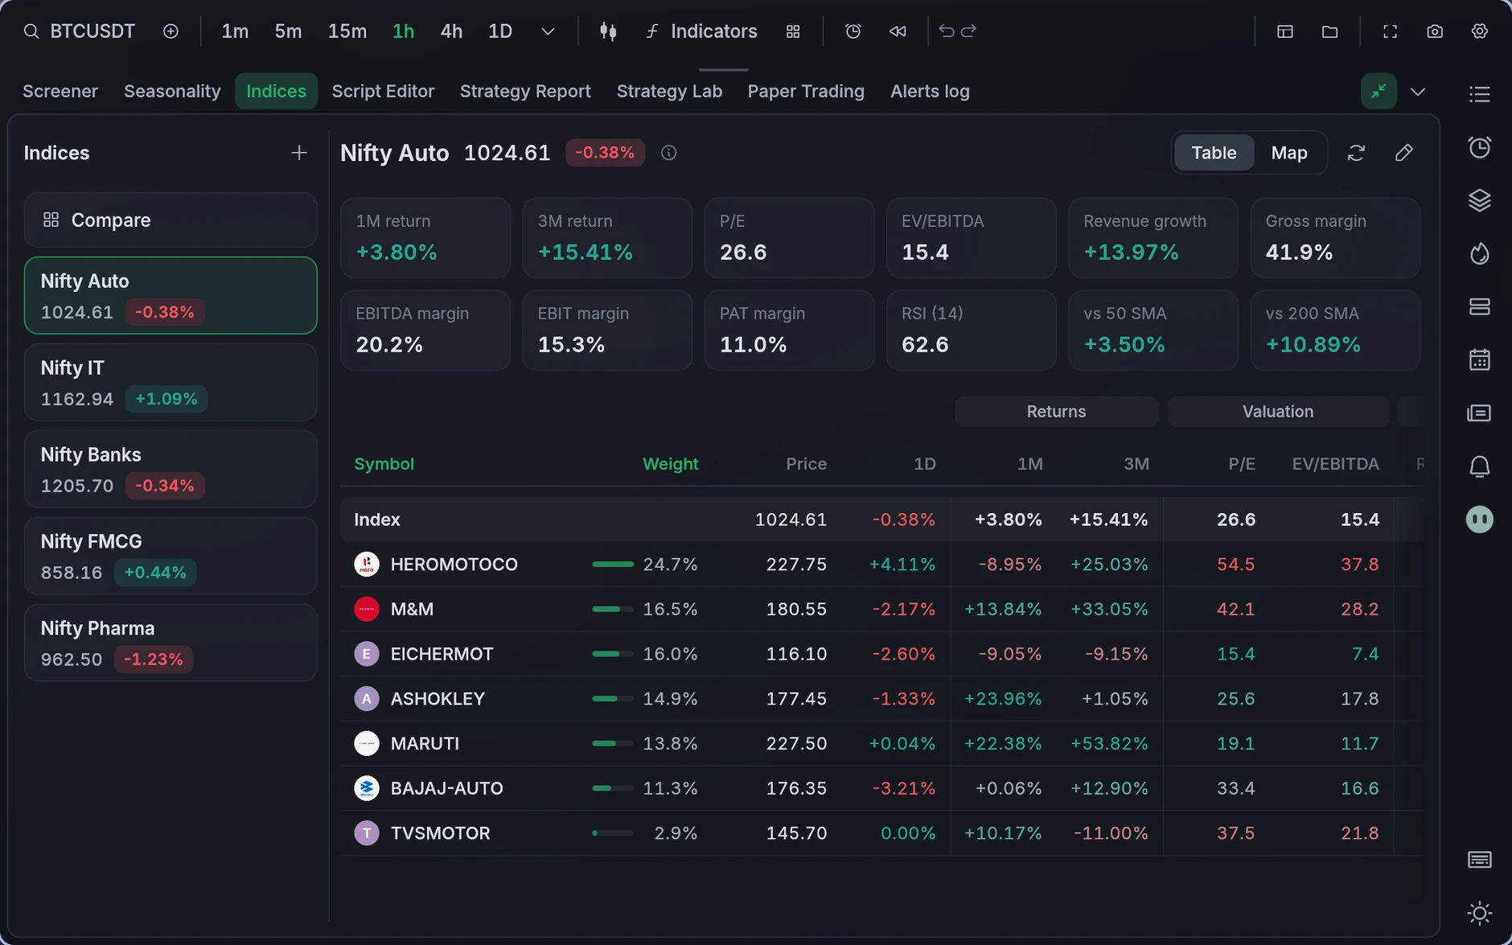Collapse the bottom panel with green minimize button
1512x945 pixels.
pos(1378,91)
